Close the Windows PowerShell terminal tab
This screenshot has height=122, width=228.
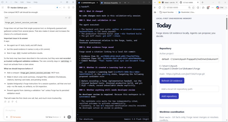[120, 3]
